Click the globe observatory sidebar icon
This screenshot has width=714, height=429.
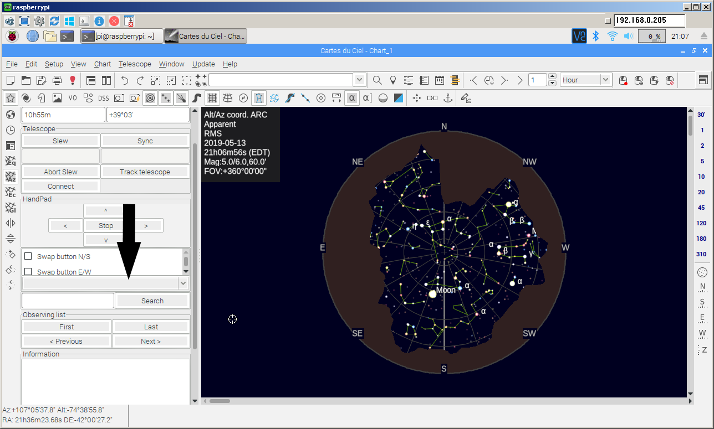click(x=11, y=115)
